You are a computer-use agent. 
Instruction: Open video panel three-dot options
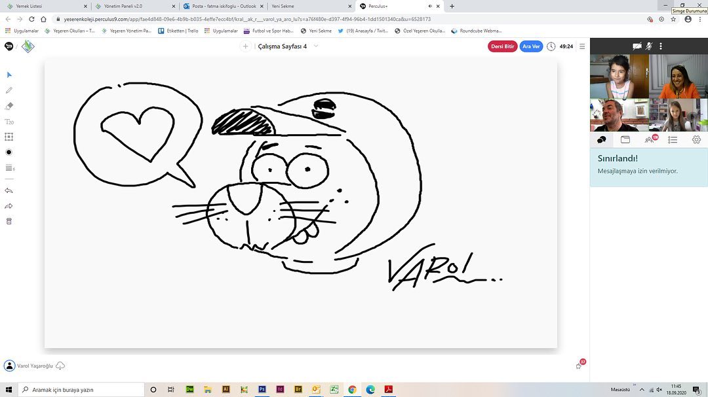tap(661, 46)
